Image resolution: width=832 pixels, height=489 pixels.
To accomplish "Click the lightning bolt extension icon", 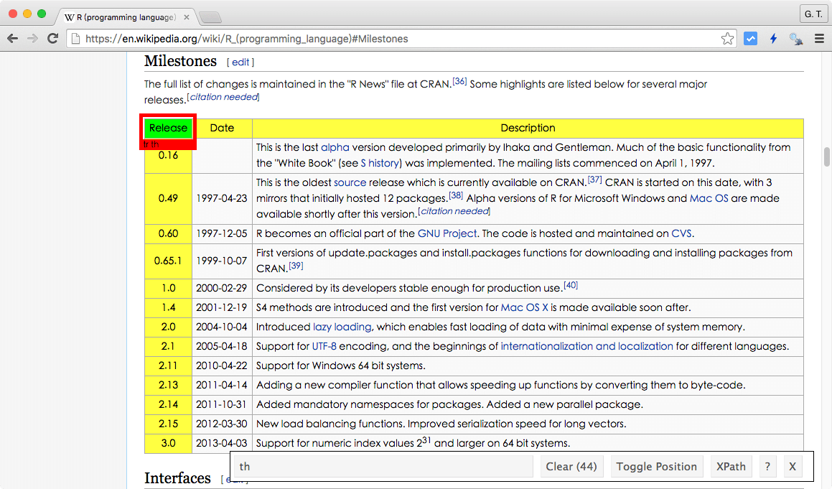I will pos(773,39).
